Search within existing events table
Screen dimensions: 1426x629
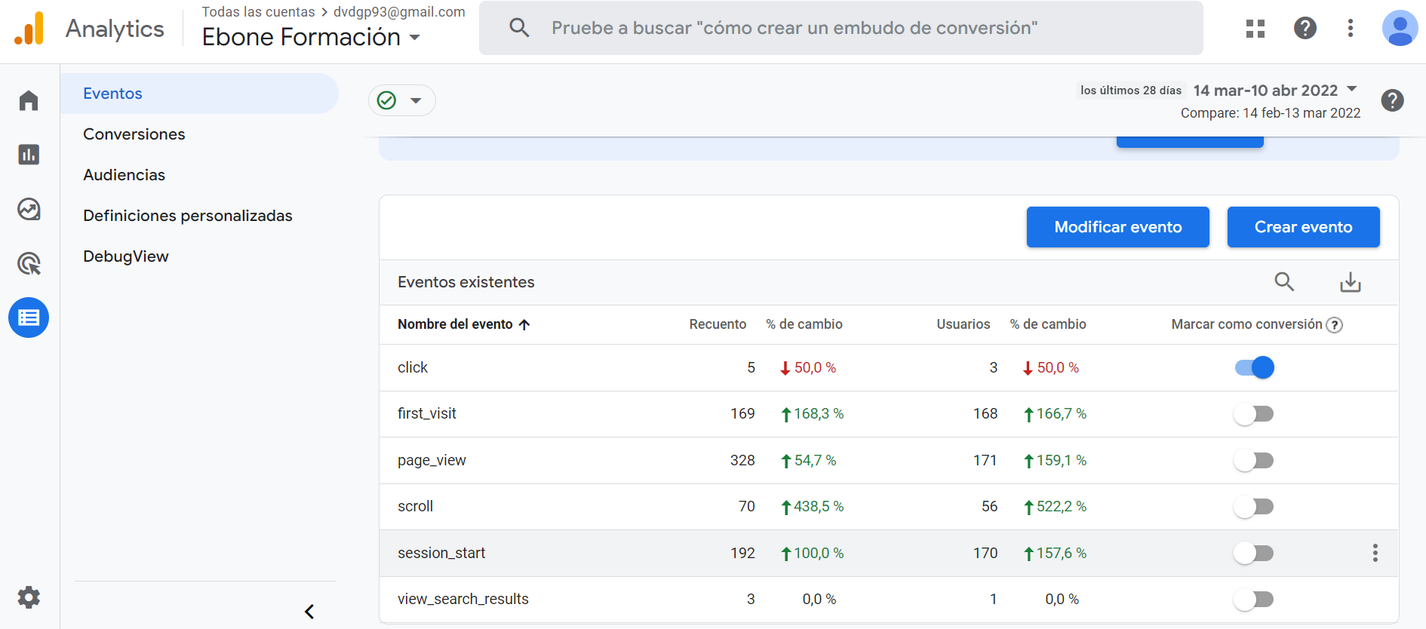click(1284, 282)
